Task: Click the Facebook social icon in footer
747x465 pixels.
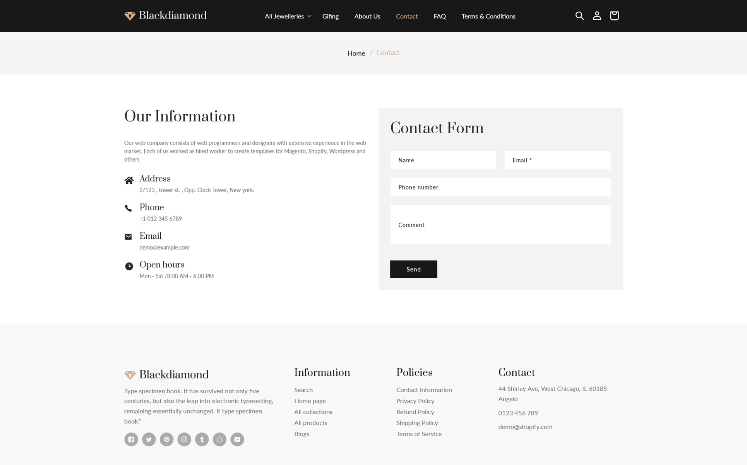Action: tap(131, 439)
